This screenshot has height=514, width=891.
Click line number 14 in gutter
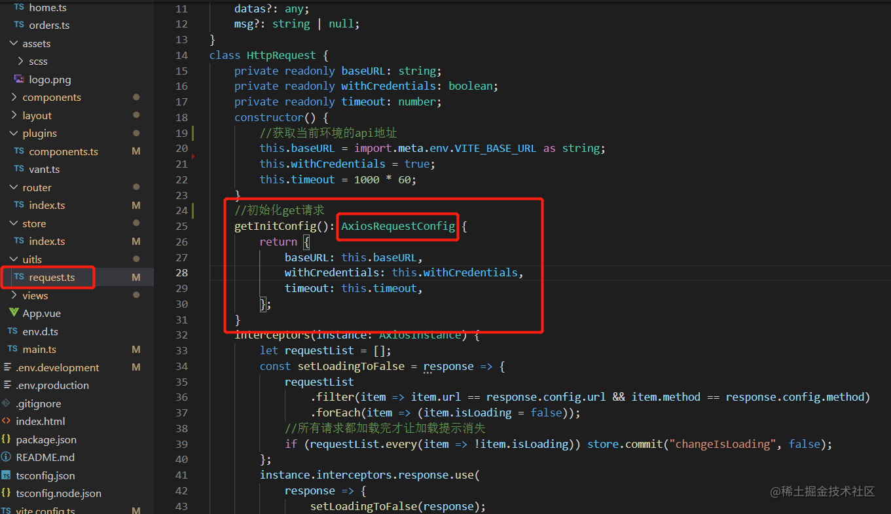[x=181, y=55]
